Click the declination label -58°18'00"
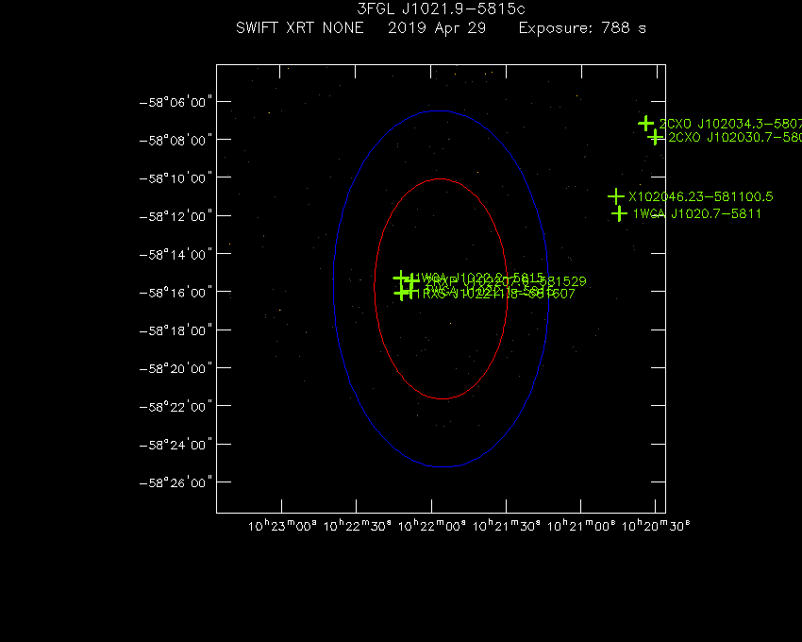The width and height of the screenshot is (802, 642). (x=175, y=330)
